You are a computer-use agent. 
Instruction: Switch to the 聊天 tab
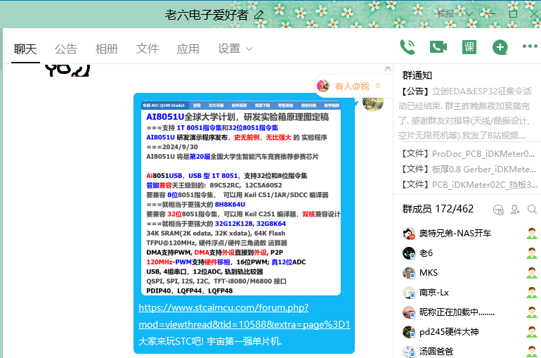[25, 49]
